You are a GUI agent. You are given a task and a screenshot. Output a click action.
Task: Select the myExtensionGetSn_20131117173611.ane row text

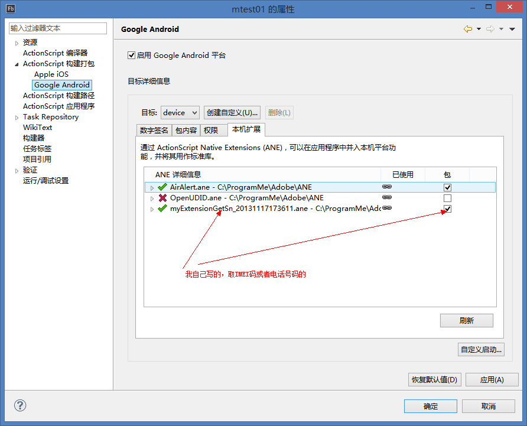[x=275, y=209]
